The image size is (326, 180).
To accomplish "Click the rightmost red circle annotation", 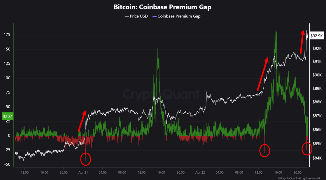I will click(x=307, y=149).
